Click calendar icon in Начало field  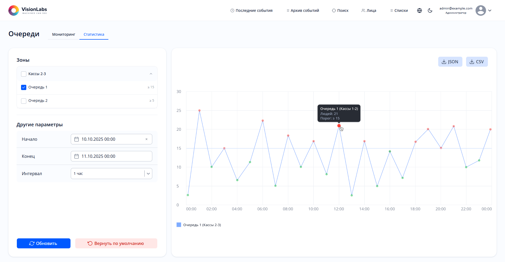pyautogui.click(x=77, y=139)
